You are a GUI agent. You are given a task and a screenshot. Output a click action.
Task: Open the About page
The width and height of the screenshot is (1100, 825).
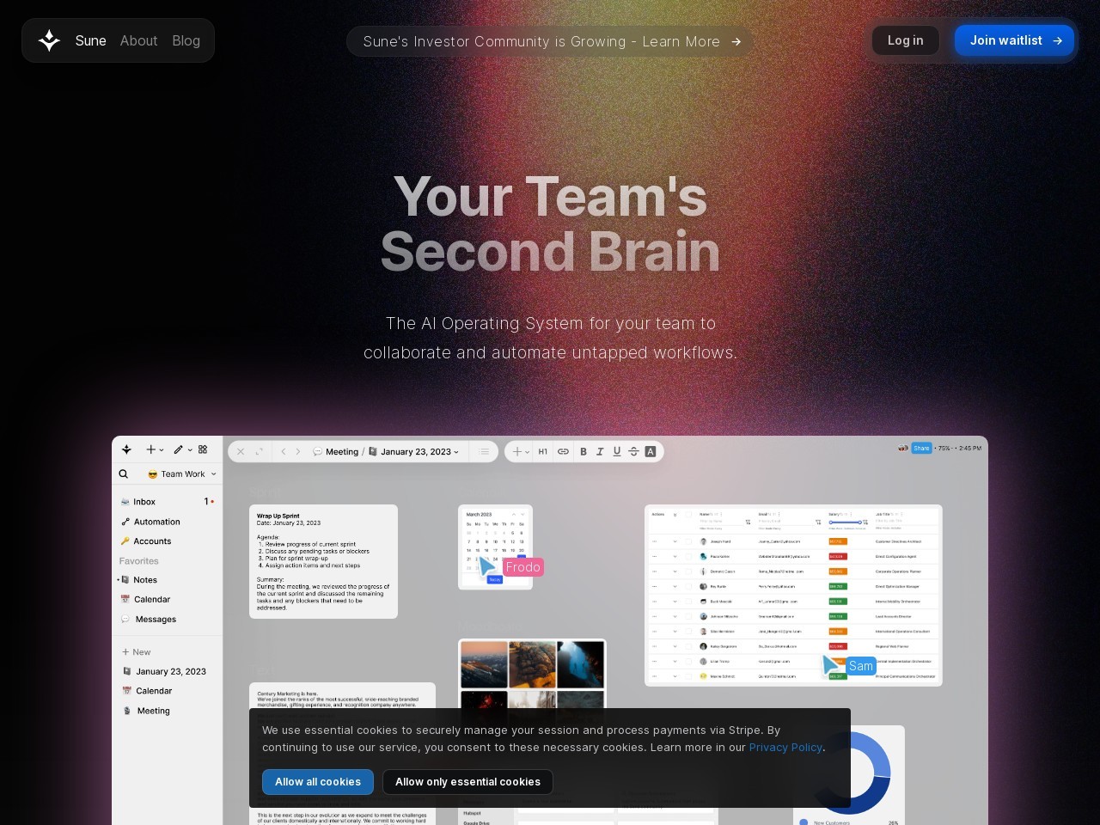point(138,40)
